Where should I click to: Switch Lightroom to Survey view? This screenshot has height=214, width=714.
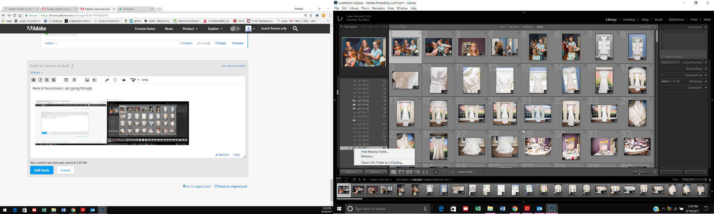(417, 172)
